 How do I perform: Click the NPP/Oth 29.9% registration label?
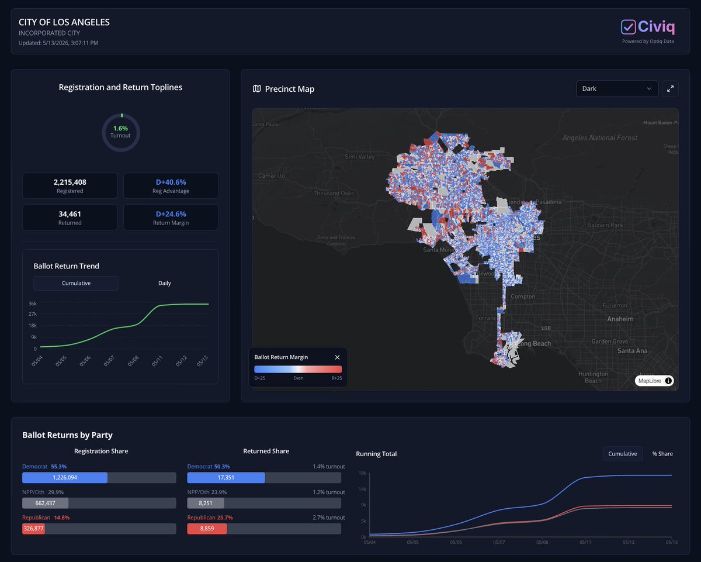point(43,492)
